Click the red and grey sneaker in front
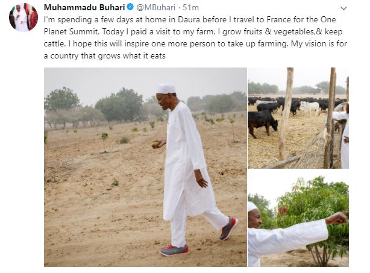Screen dimensions: 370x273 coord(174,250)
